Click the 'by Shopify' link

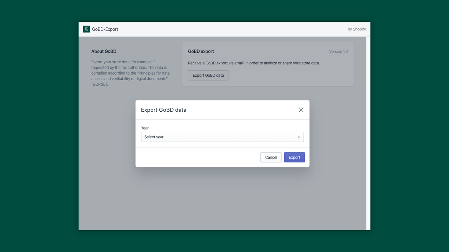[357, 29]
